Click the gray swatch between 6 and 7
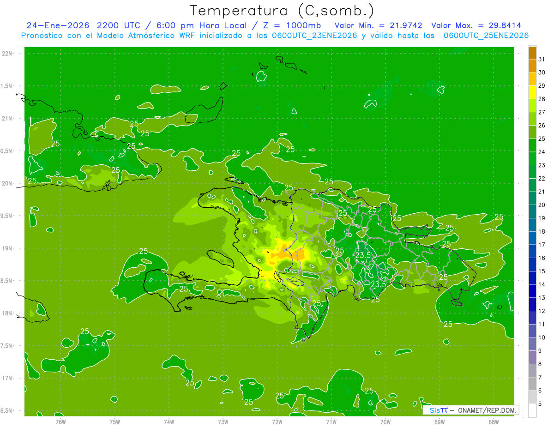 point(532,384)
